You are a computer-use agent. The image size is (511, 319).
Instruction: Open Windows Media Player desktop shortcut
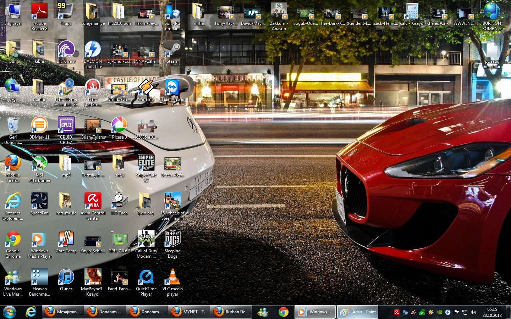click(39, 244)
